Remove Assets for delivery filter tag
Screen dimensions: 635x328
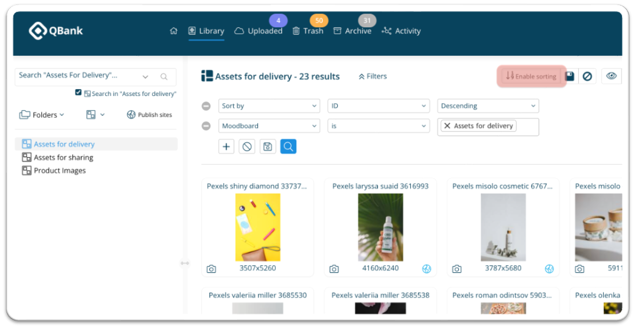pyautogui.click(x=447, y=126)
